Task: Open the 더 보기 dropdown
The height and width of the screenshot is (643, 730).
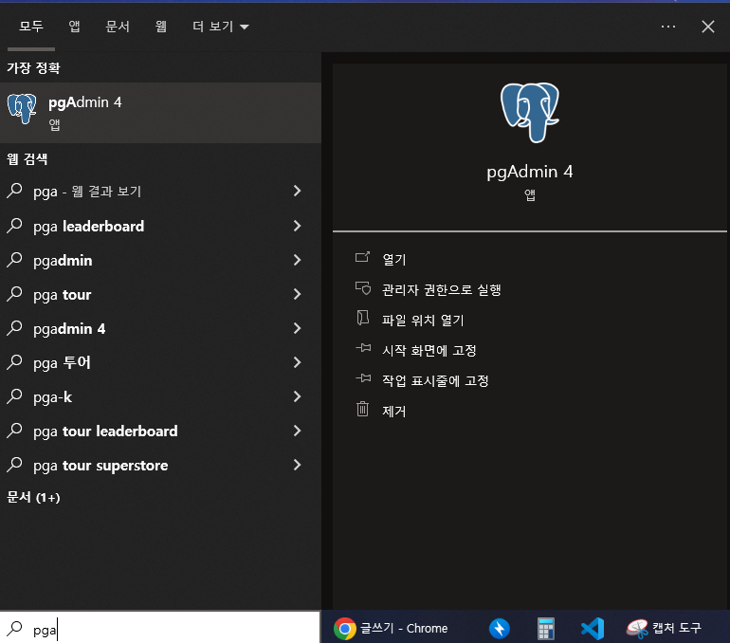Action: coord(221,27)
